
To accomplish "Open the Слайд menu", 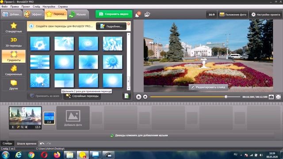I will 36,7.
